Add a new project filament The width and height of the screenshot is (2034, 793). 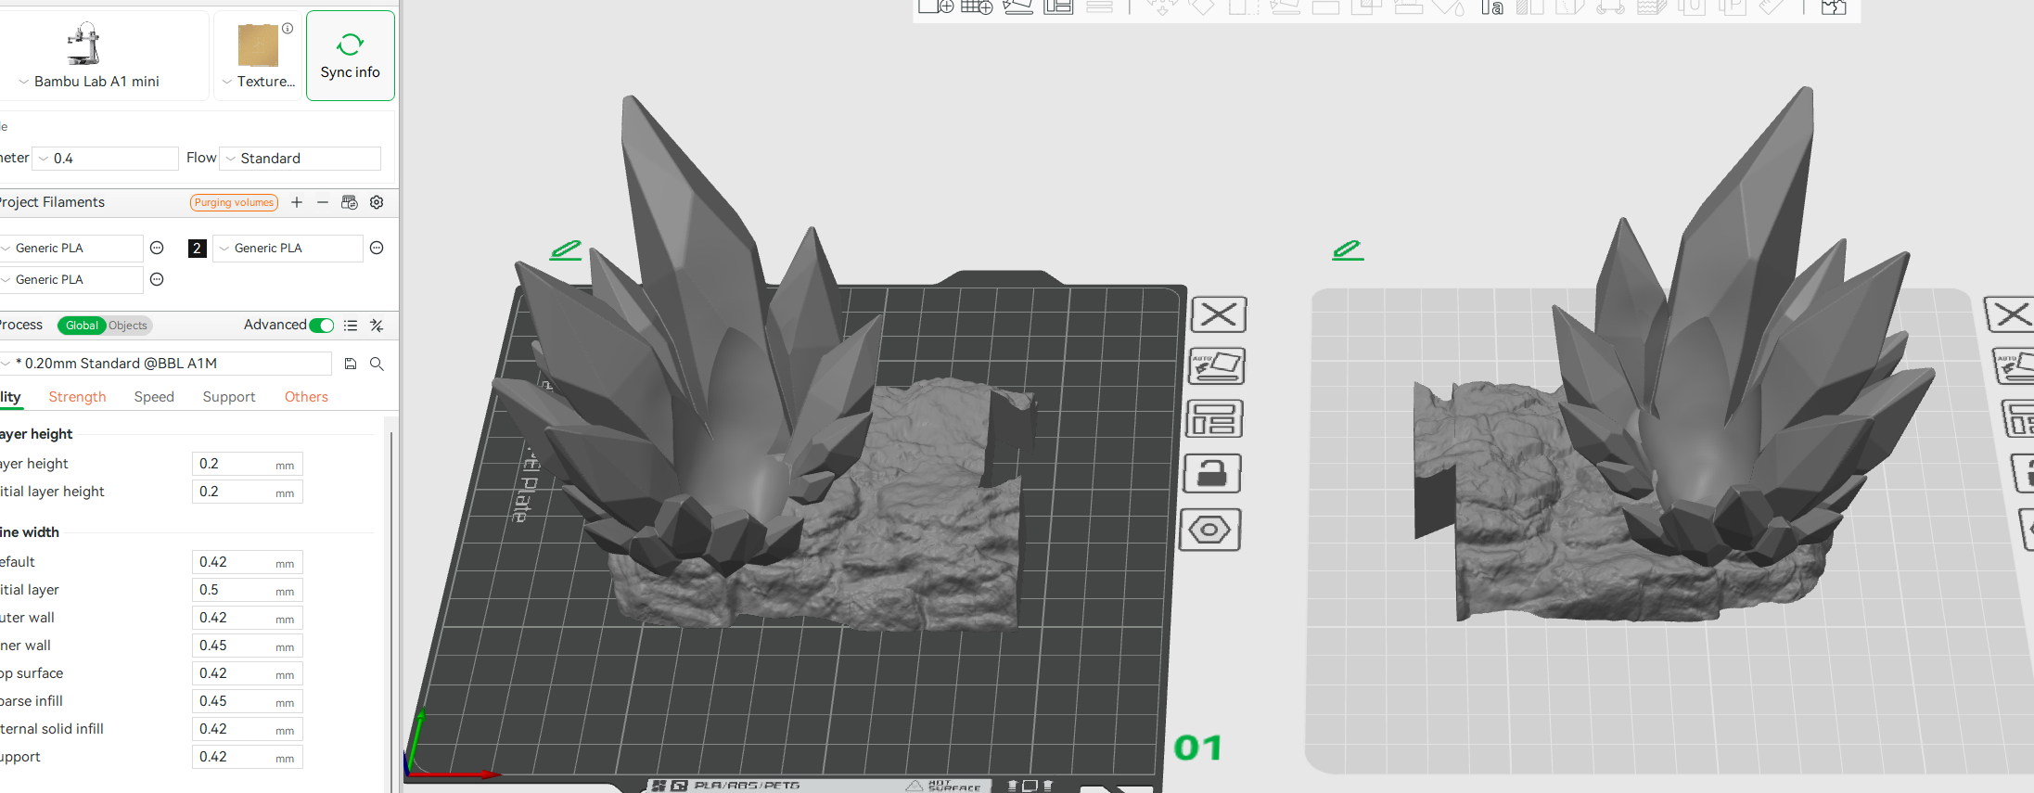tap(297, 202)
